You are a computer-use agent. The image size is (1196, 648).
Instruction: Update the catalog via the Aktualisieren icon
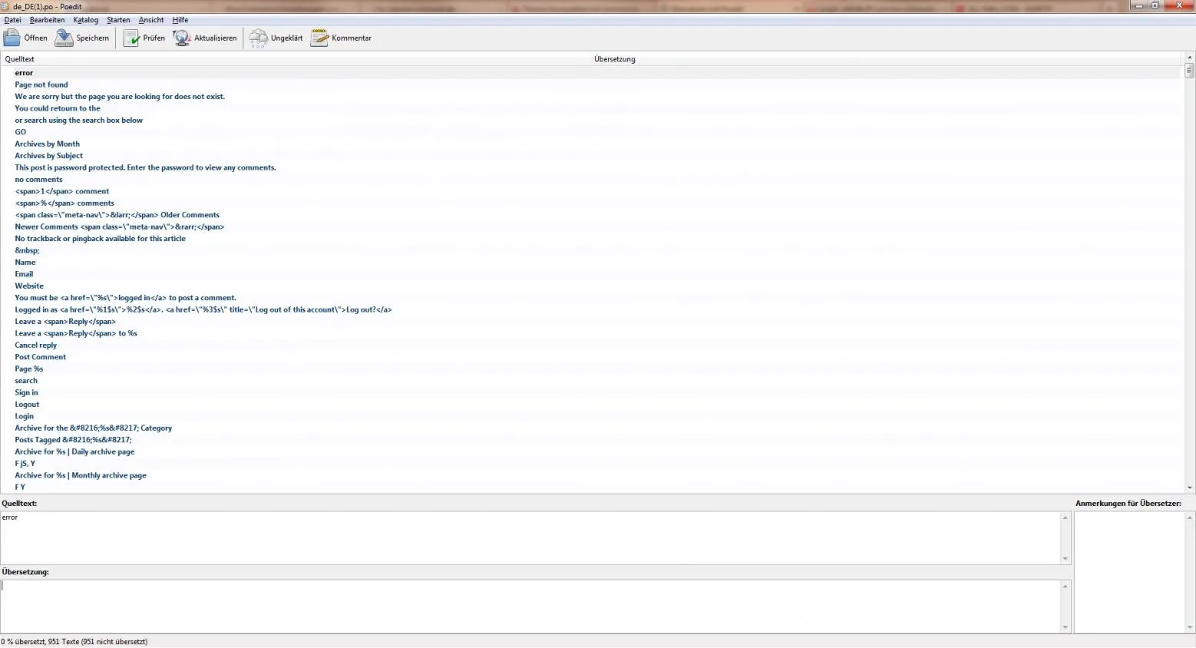[182, 38]
